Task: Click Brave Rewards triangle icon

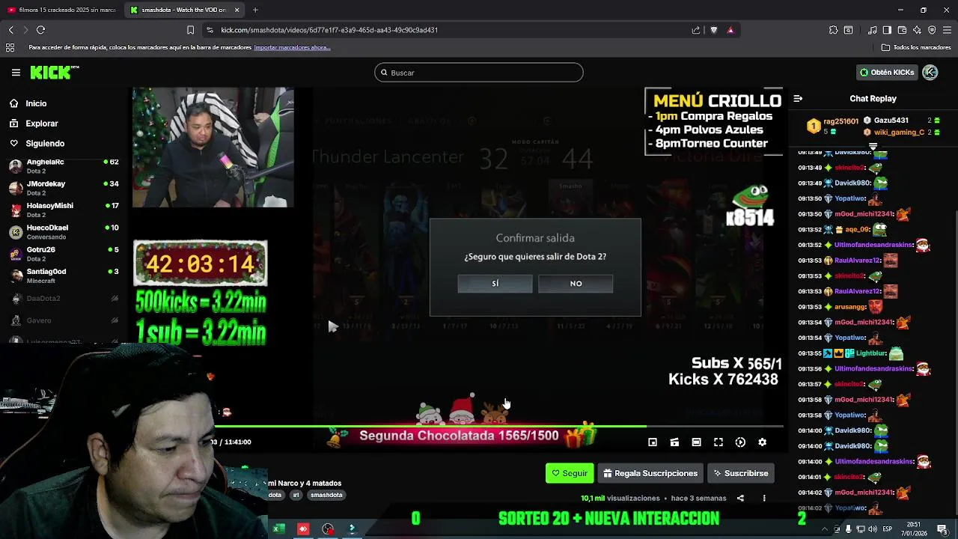Action: coord(730,30)
